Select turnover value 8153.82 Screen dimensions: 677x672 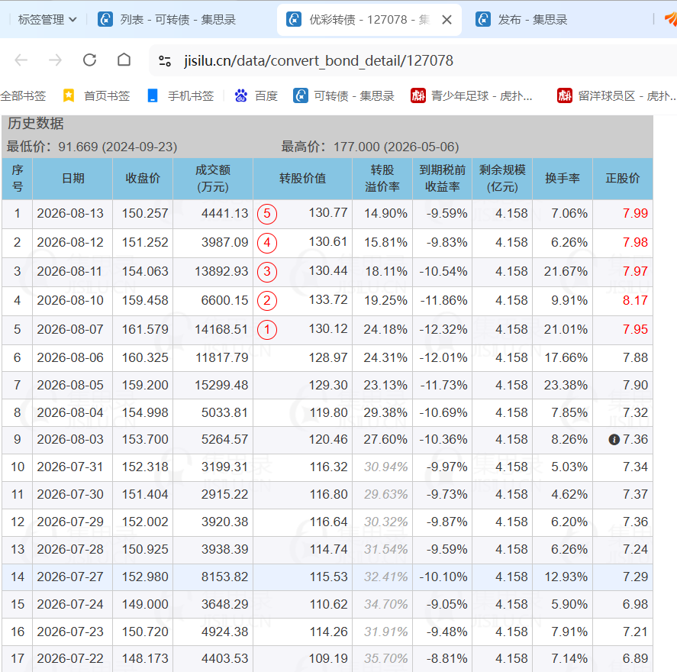[225, 577]
